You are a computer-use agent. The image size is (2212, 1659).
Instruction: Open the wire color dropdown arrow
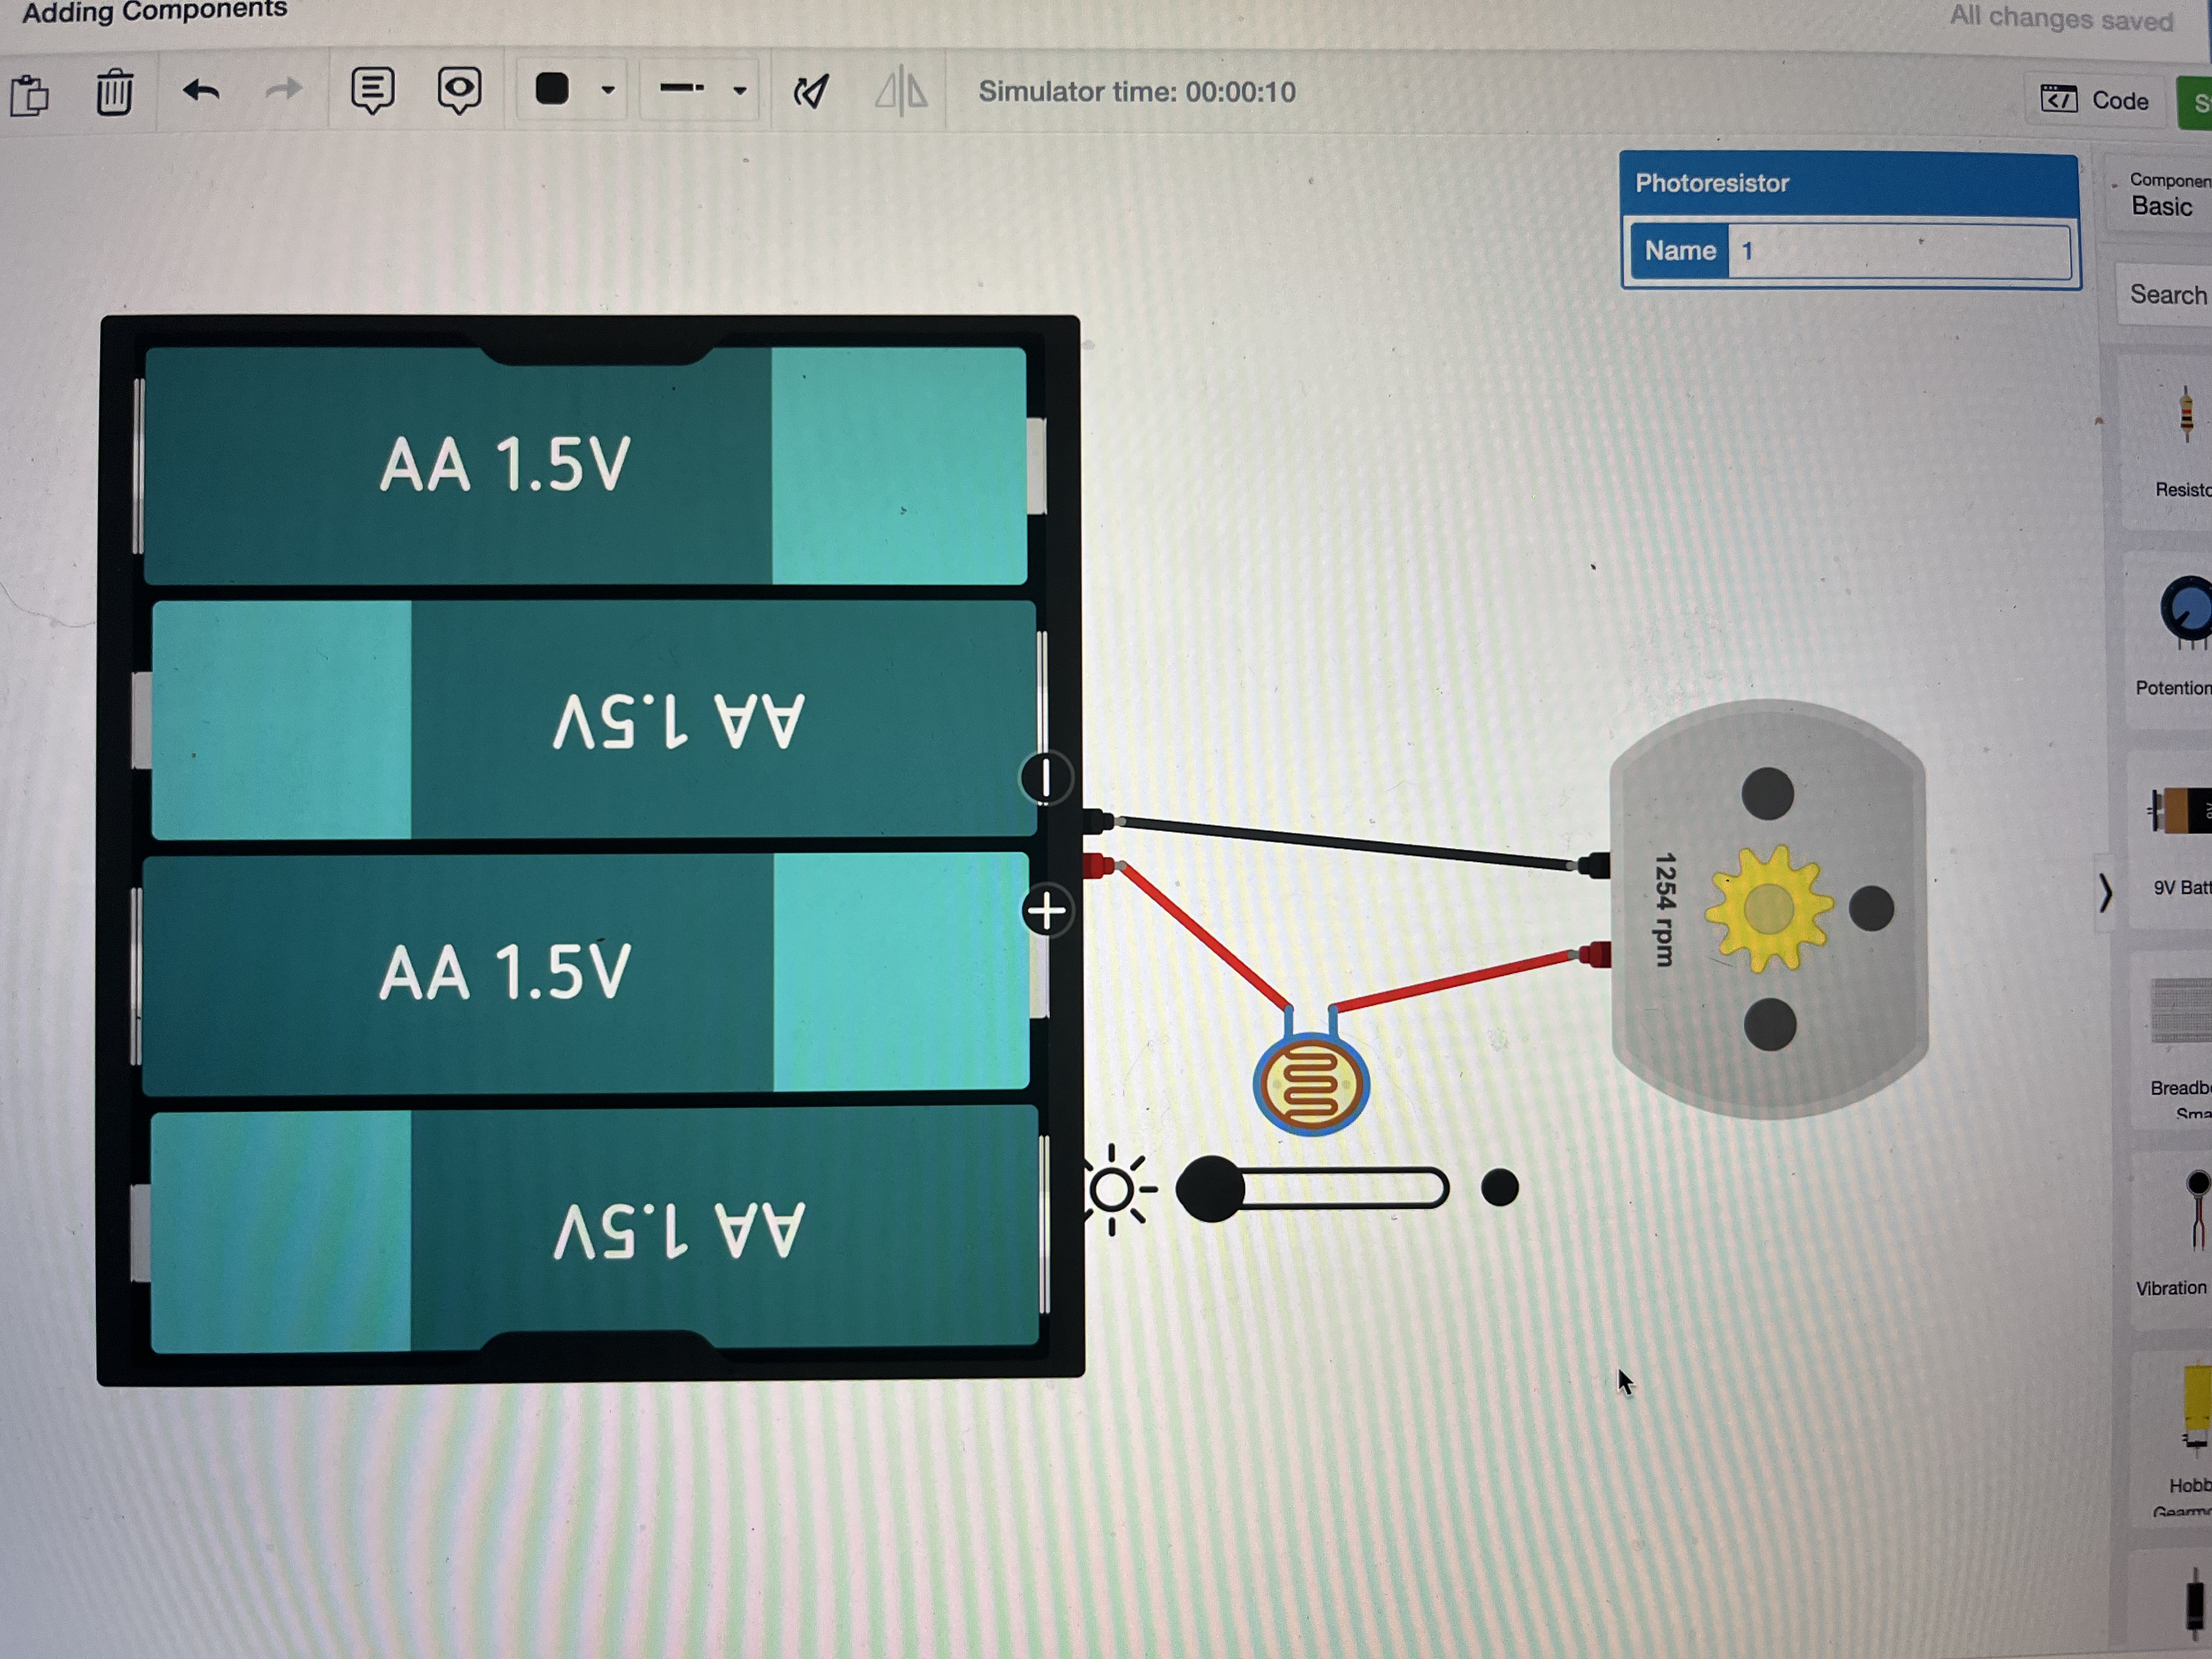(607, 90)
